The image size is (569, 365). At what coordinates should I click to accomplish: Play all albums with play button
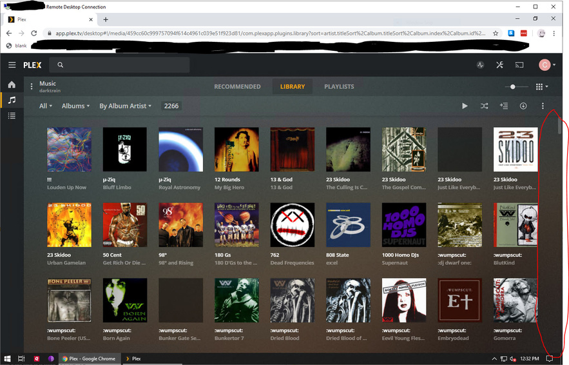(465, 106)
